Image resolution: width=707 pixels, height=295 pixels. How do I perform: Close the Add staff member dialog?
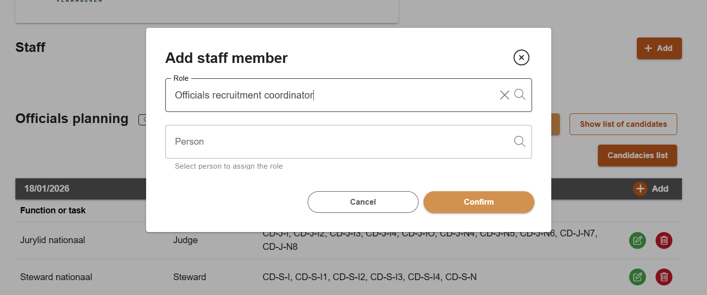(521, 58)
